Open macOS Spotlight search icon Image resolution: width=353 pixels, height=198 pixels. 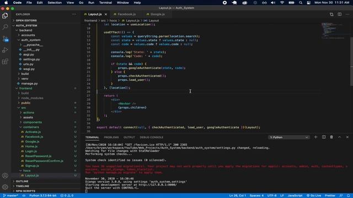click(x=301, y=3)
